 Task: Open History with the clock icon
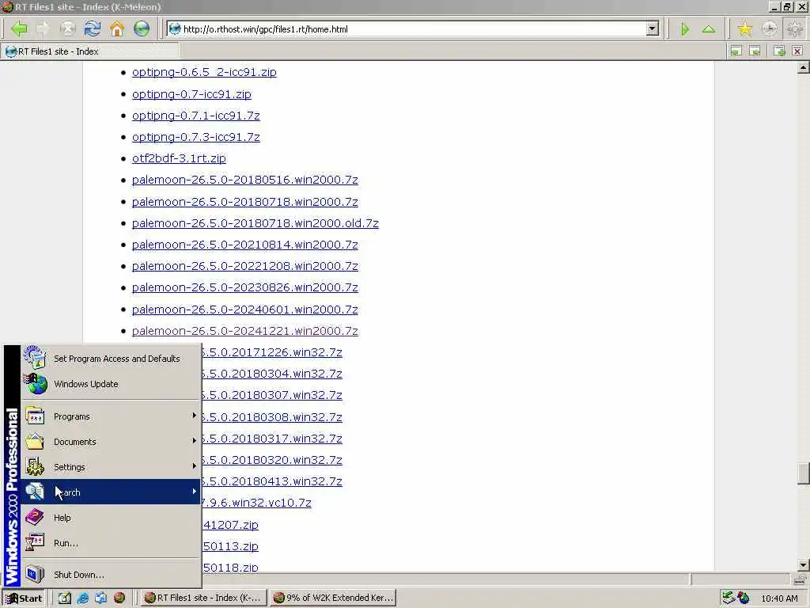[769, 29]
